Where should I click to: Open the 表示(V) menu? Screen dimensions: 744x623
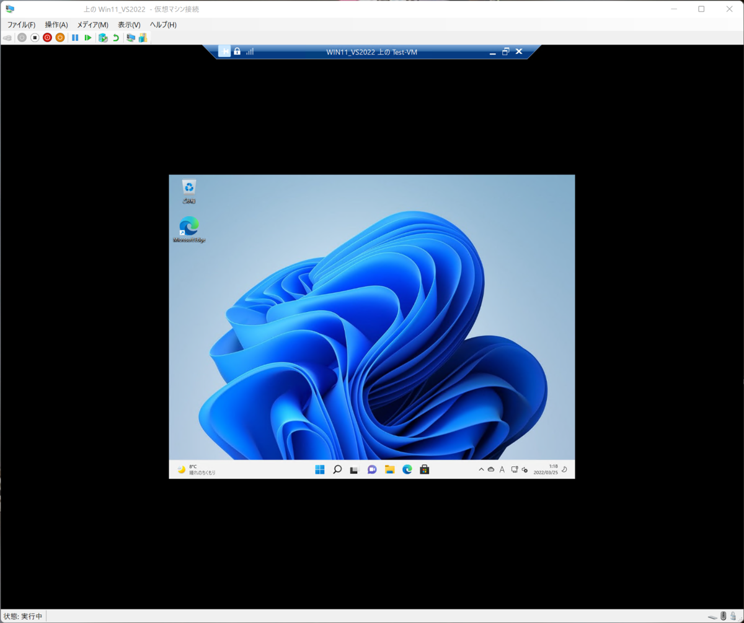click(129, 25)
